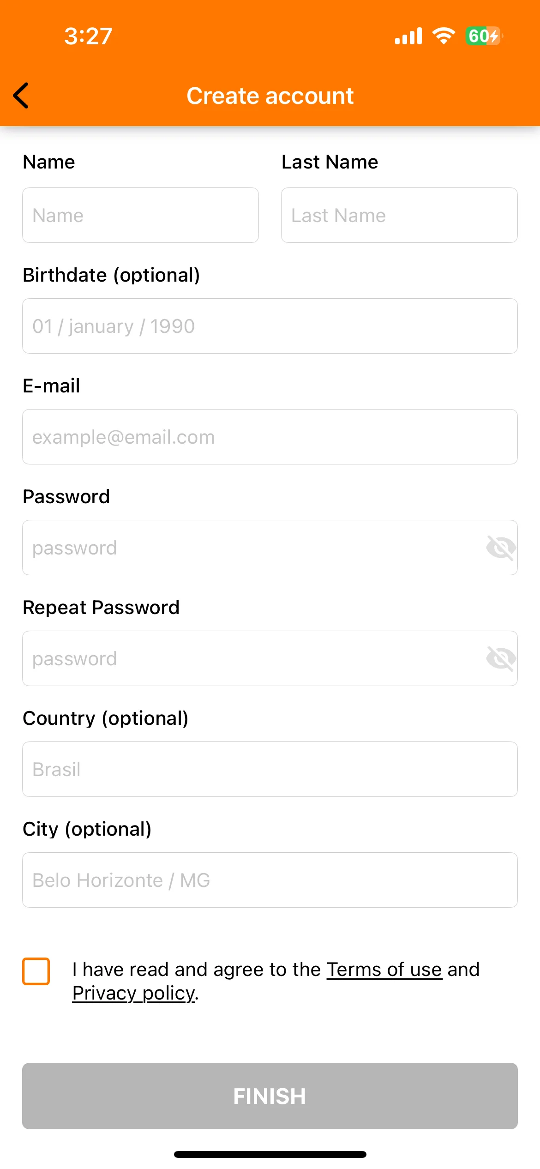
Task: Open the Country selection field
Action: [x=270, y=769]
